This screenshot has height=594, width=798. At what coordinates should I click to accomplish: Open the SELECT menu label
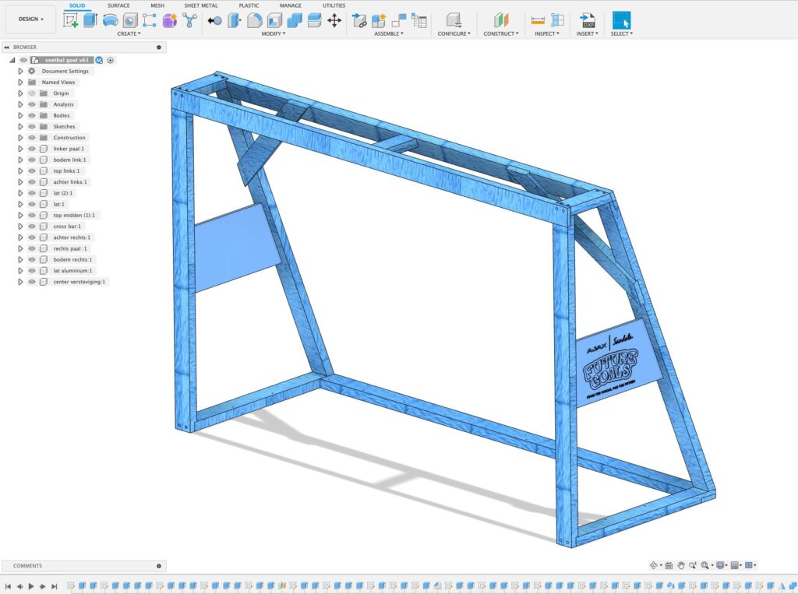click(621, 33)
